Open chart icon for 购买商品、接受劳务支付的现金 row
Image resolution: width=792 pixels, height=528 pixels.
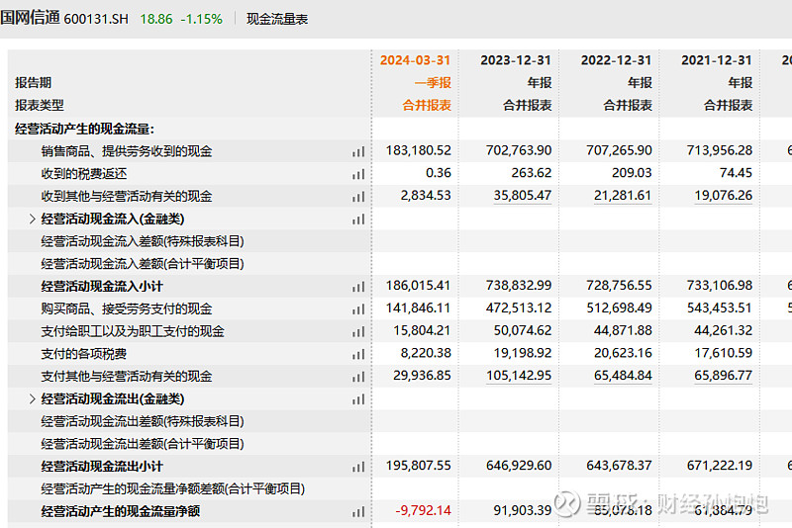(358, 308)
